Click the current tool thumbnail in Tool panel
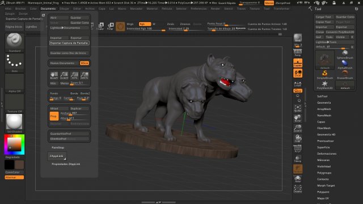The width and height of the screenshot is (363, 204). (x=325, y=59)
